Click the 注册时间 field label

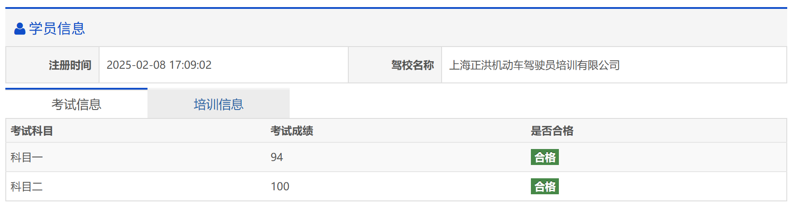(x=70, y=65)
